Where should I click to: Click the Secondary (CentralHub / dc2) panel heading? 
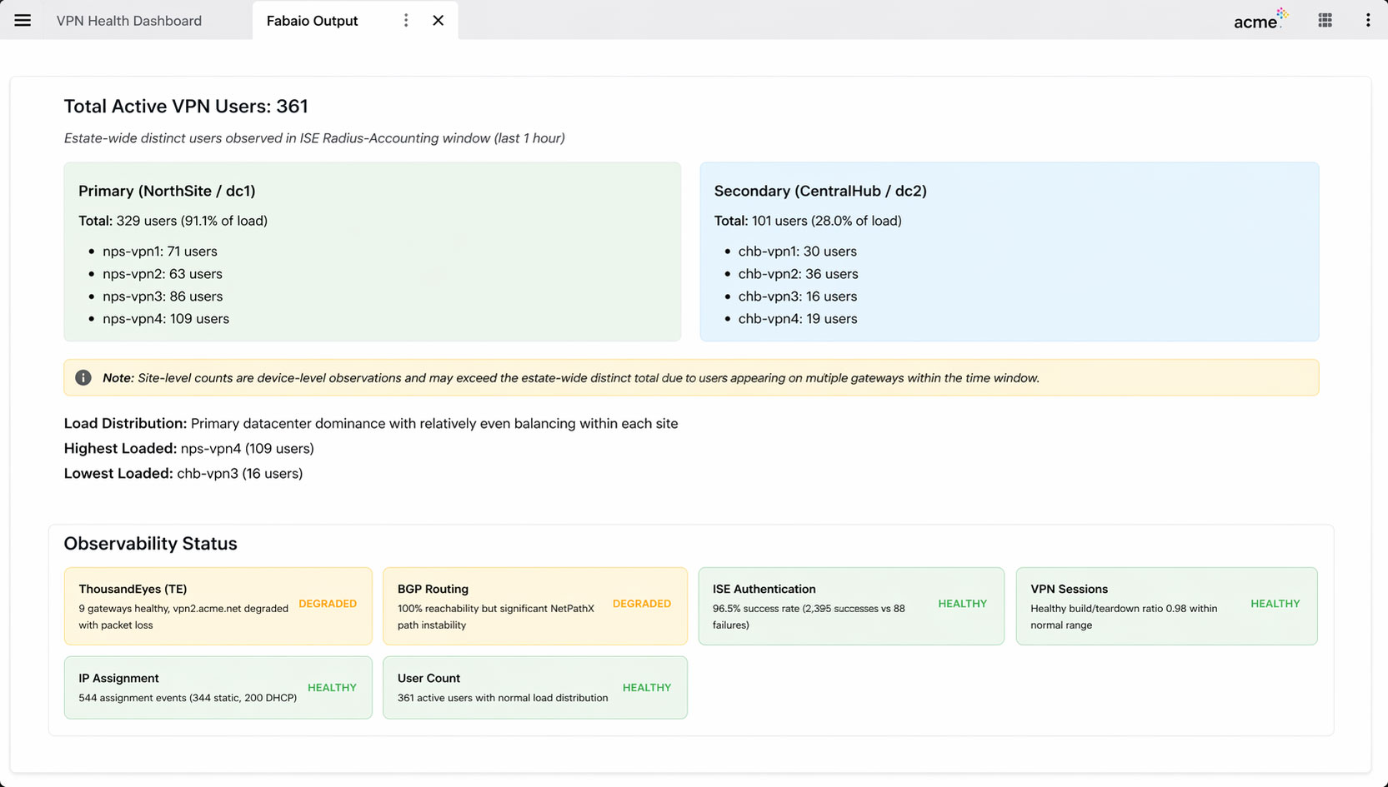820,191
